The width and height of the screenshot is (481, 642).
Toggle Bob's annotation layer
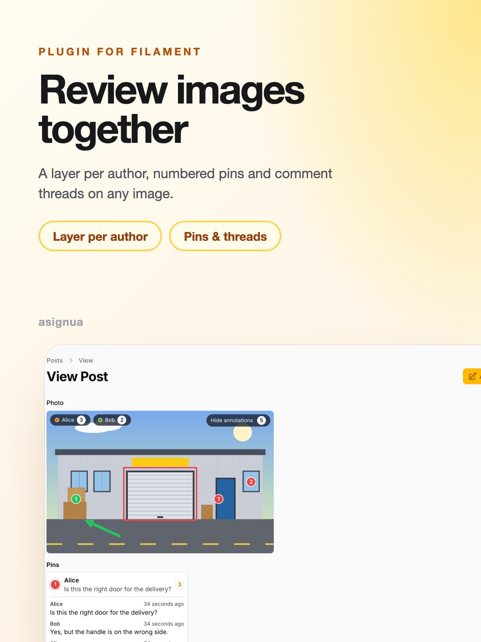click(112, 420)
